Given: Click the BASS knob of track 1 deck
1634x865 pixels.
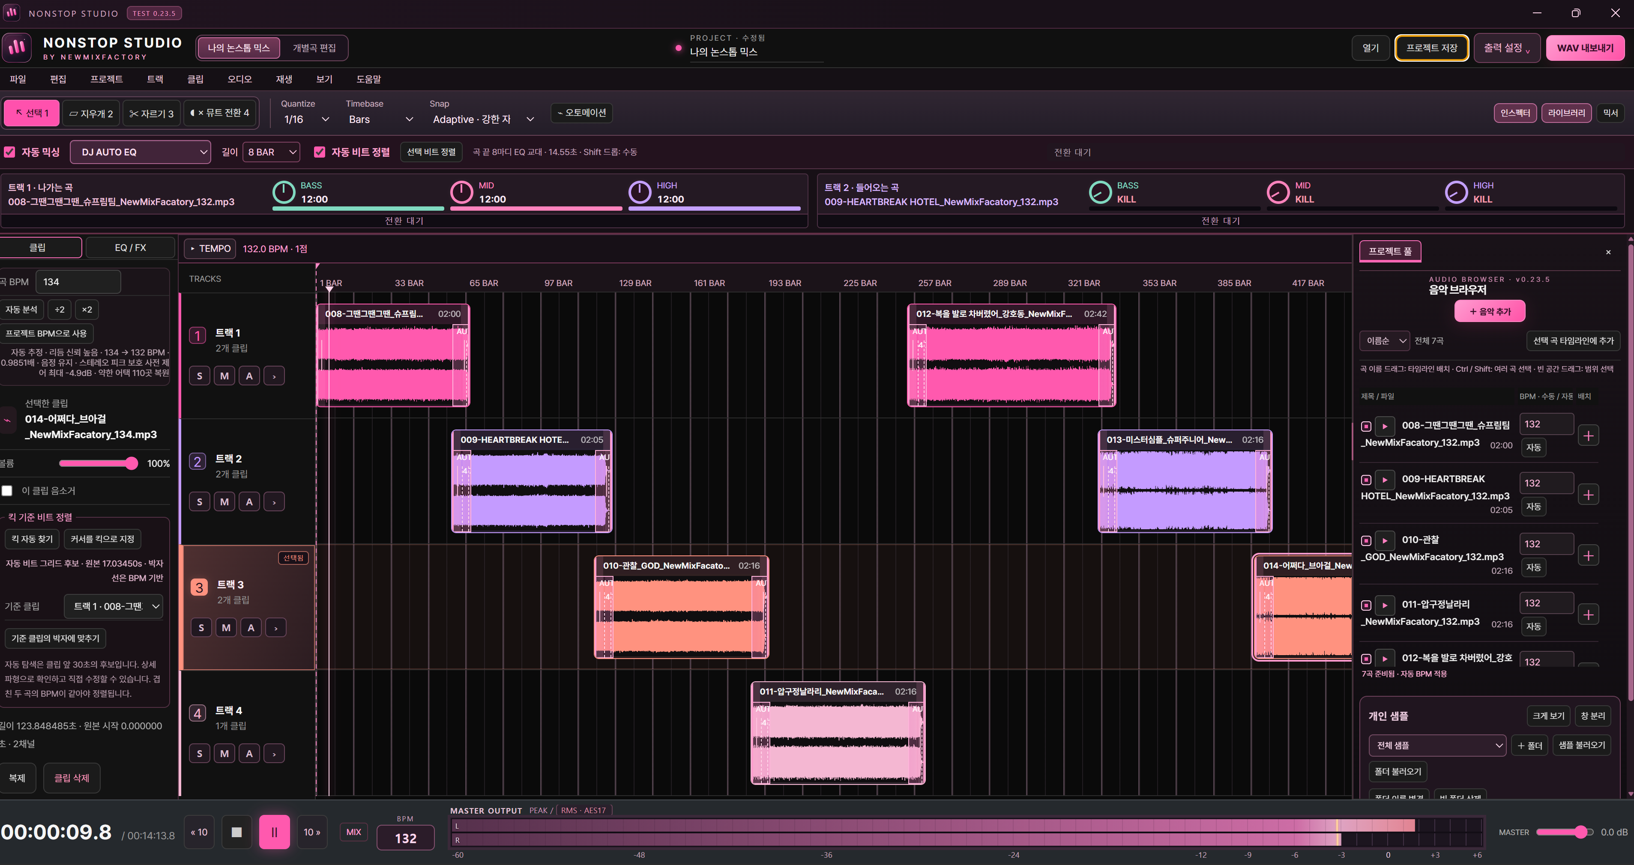Looking at the screenshot, I should click(x=284, y=192).
